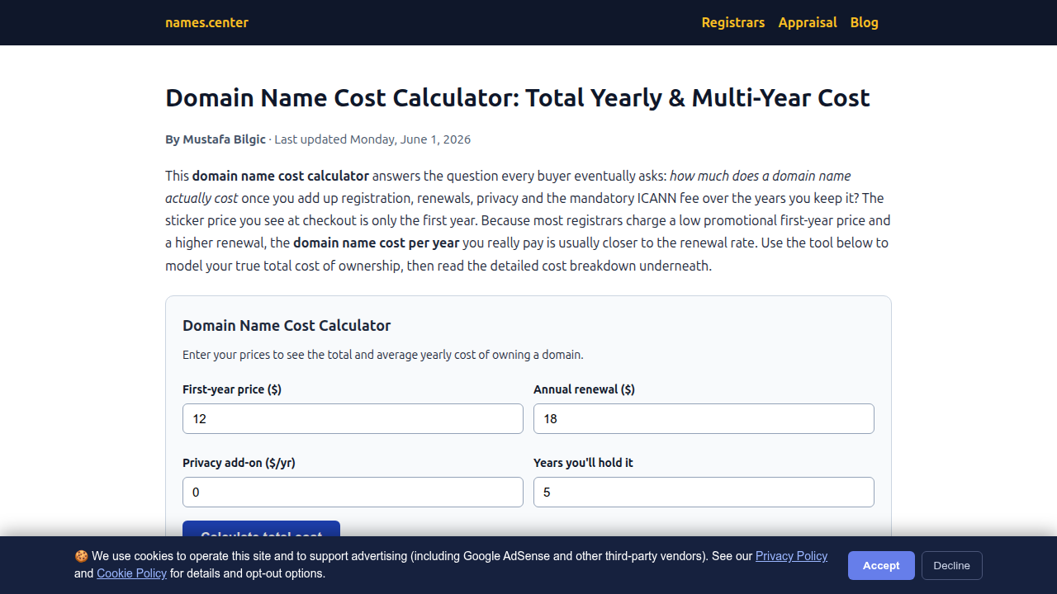Open the Appraisal menu item
The image size is (1057, 594).
click(x=808, y=22)
